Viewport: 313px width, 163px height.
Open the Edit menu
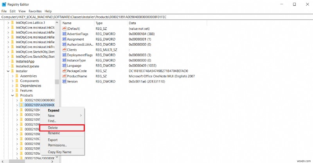[13, 11]
